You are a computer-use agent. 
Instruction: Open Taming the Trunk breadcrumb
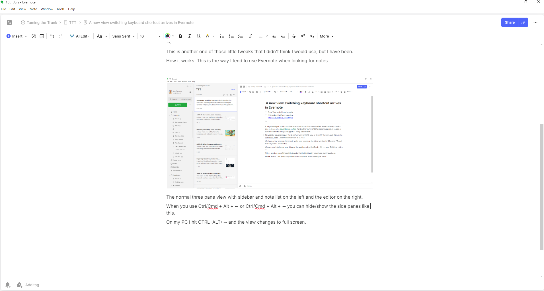(x=39, y=22)
